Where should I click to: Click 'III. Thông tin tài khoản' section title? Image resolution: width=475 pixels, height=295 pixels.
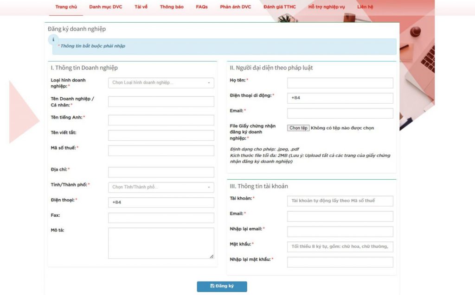coord(259,186)
